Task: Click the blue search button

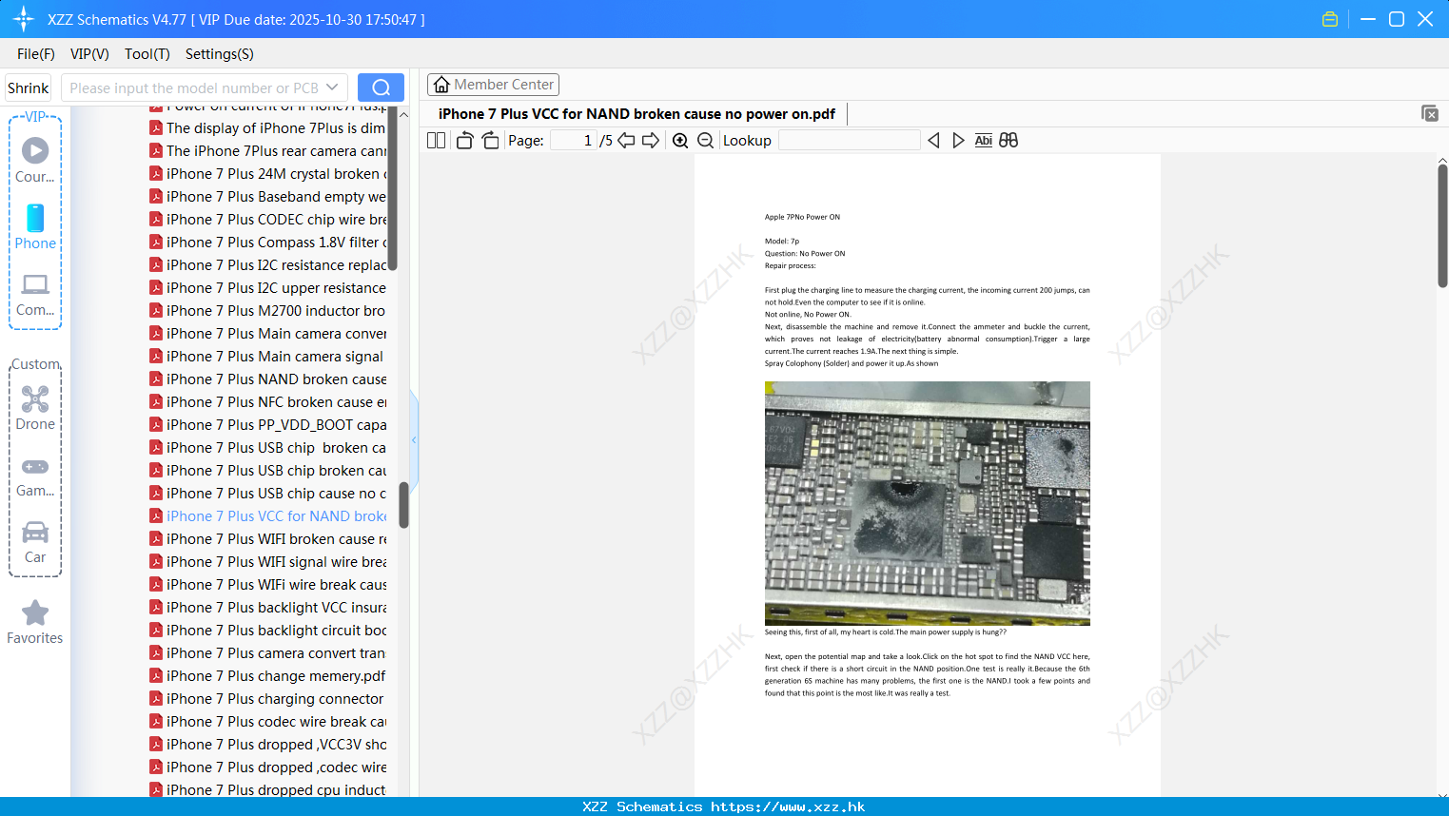Action: [x=381, y=87]
